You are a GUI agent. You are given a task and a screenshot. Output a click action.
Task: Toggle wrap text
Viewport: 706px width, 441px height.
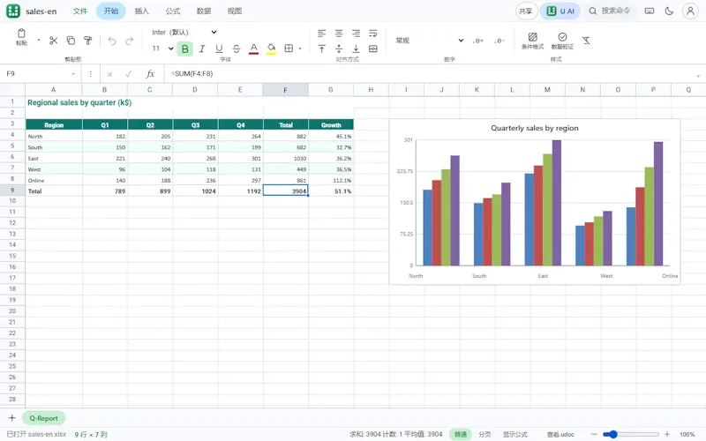[x=372, y=34]
